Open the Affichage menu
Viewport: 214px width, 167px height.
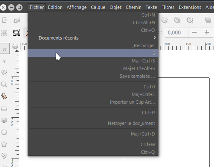coord(76,7)
